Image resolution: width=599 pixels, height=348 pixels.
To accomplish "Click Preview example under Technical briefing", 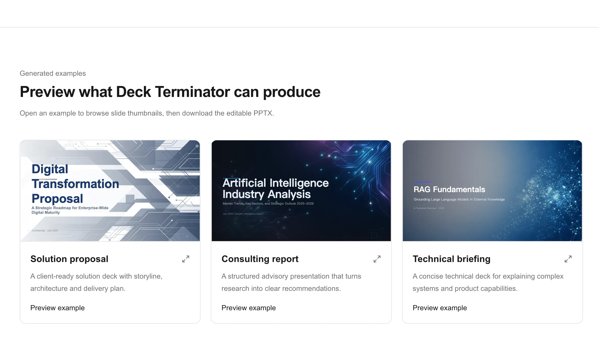I will tap(440, 308).
